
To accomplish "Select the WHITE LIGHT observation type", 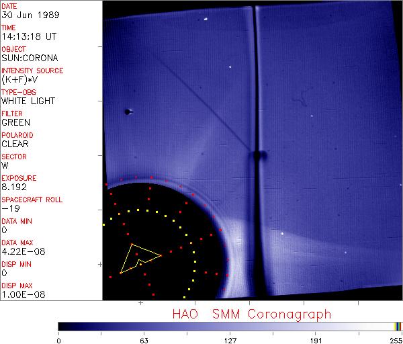I will pos(28,101).
